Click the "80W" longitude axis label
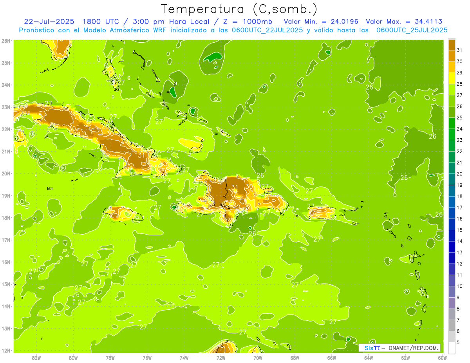The width and height of the screenshot is (470, 363). tap(73, 358)
